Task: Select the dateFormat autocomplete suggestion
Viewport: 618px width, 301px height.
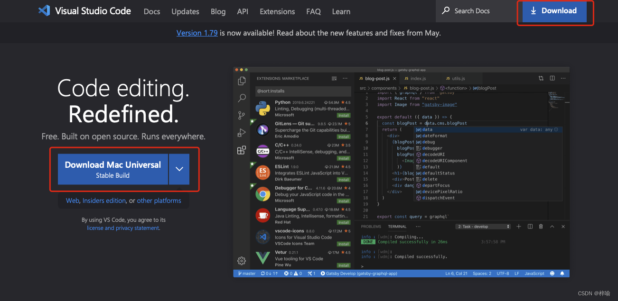Action: (x=489, y=136)
